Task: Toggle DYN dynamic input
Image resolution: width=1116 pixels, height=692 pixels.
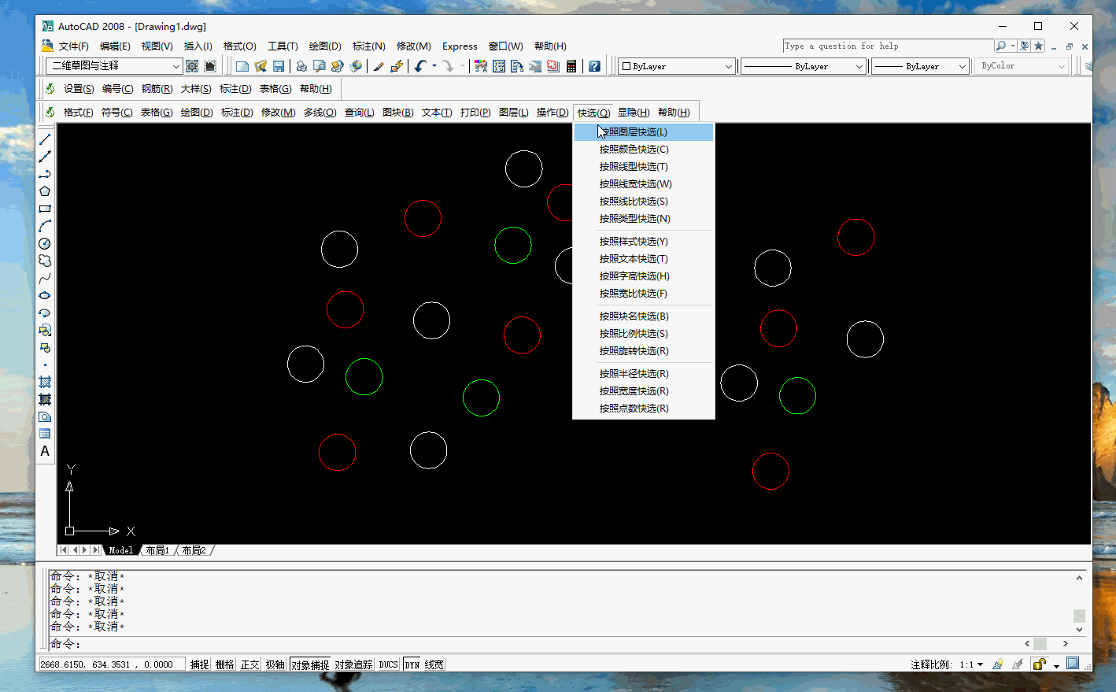Action: (x=412, y=664)
